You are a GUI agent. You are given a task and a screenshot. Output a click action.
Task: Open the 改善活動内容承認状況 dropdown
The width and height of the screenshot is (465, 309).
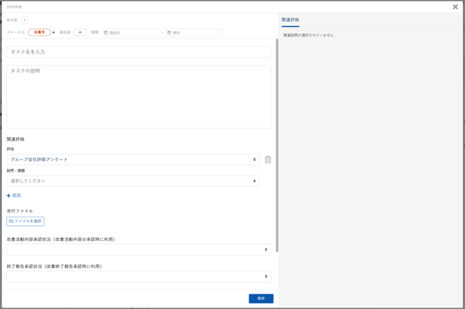(x=139, y=249)
